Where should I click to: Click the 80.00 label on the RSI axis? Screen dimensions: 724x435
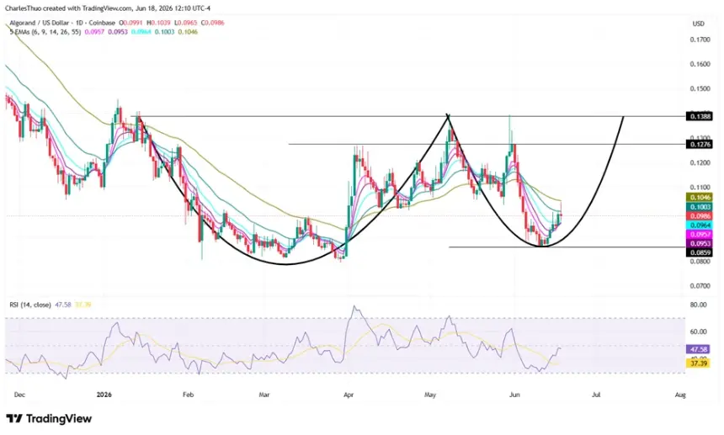coord(698,305)
